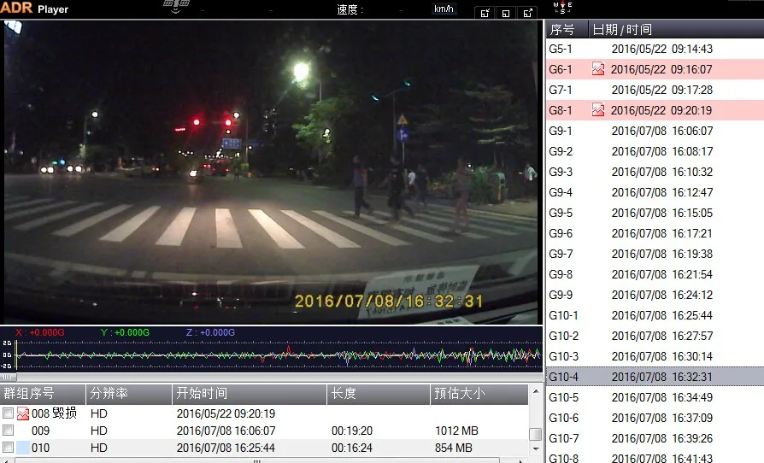Click duration 00:19:20 in group 009

(x=352, y=431)
